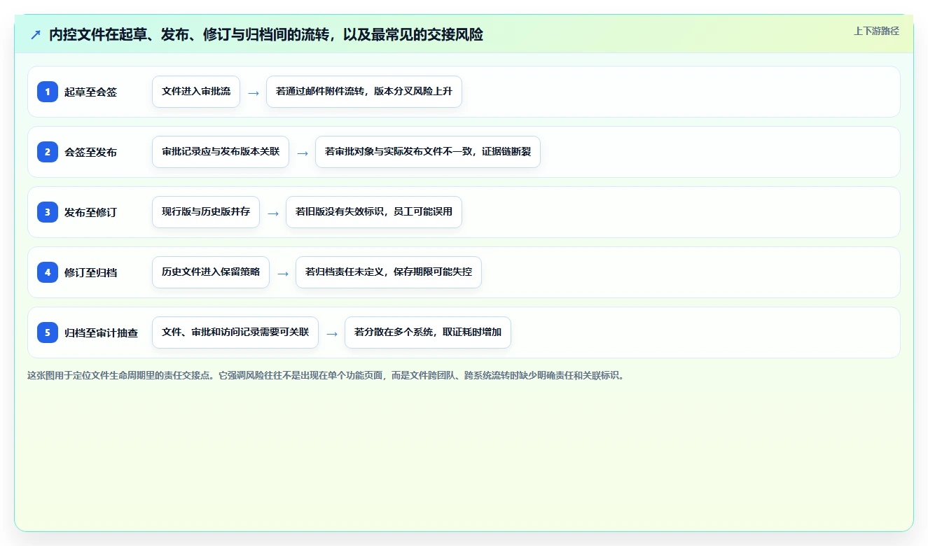This screenshot has height=546, width=928.
Task: Click the 修订至归档 stage label
Action: 90,272
